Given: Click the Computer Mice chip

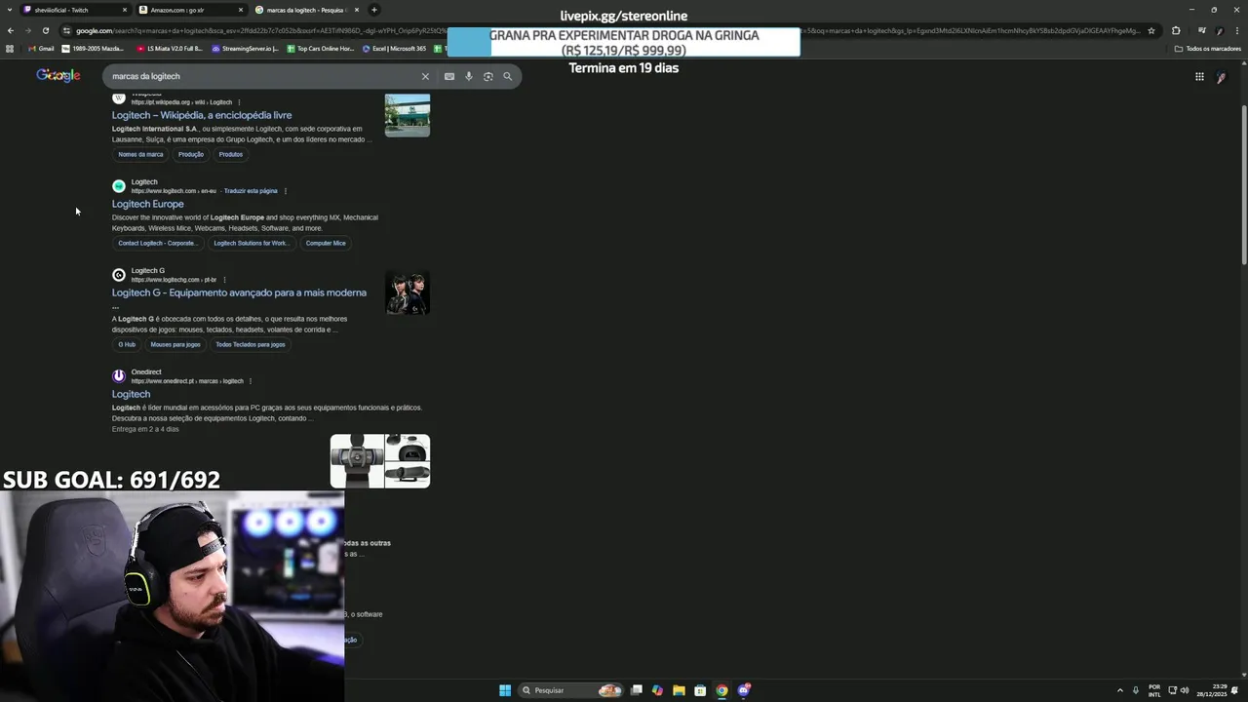Looking at the screenshot, I should [x=326, y=243].
